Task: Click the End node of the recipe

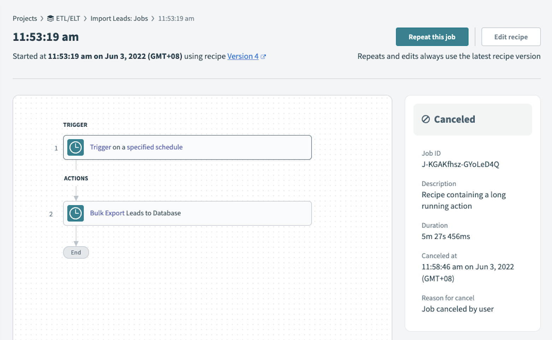Action: click(76, 253)
